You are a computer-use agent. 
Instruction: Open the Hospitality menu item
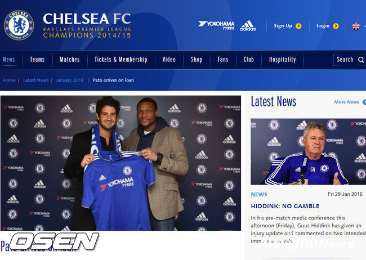tap(283, 60)
